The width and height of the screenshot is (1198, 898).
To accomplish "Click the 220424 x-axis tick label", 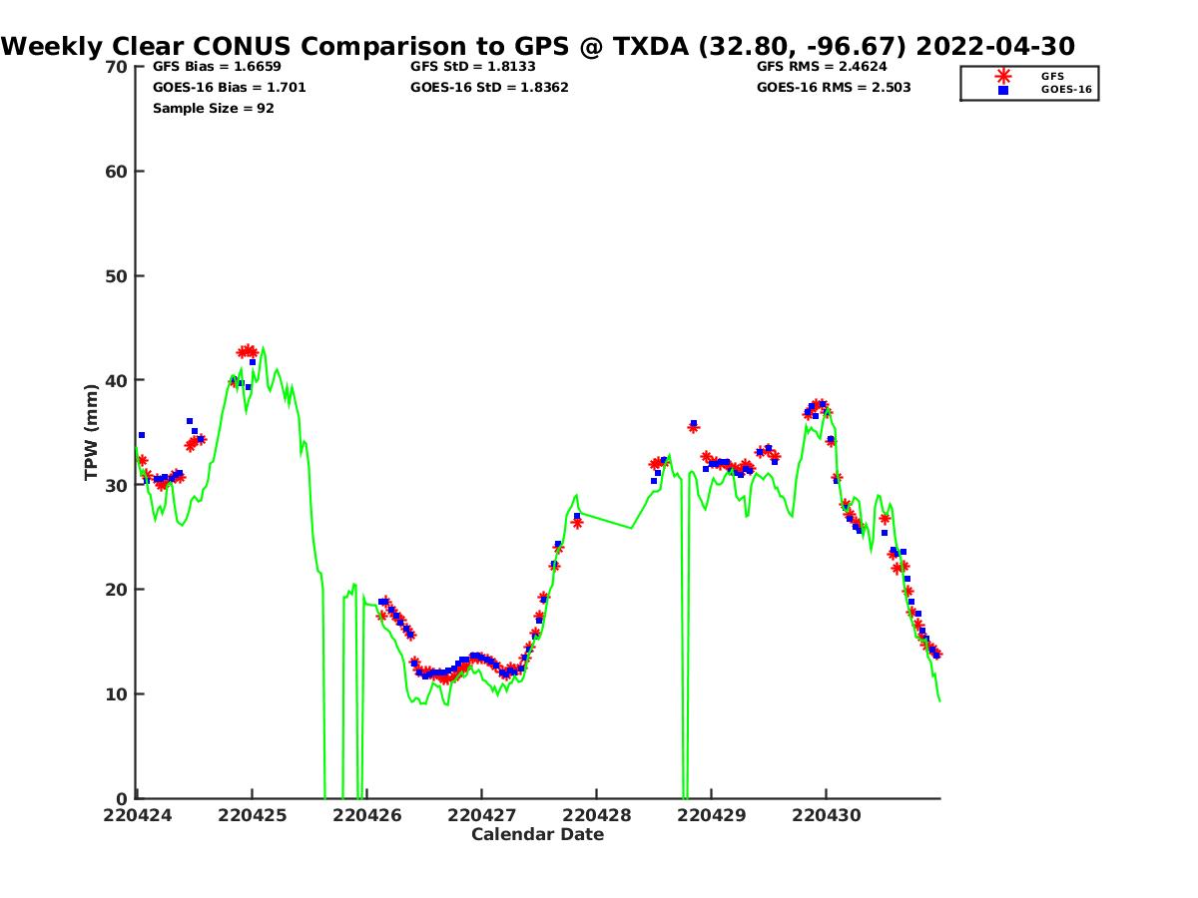I will coord(138,815).
